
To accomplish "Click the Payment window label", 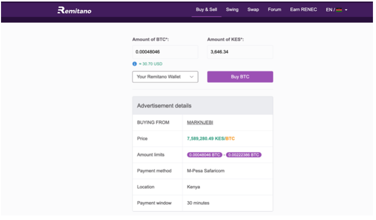I will [x=154, y=203].
